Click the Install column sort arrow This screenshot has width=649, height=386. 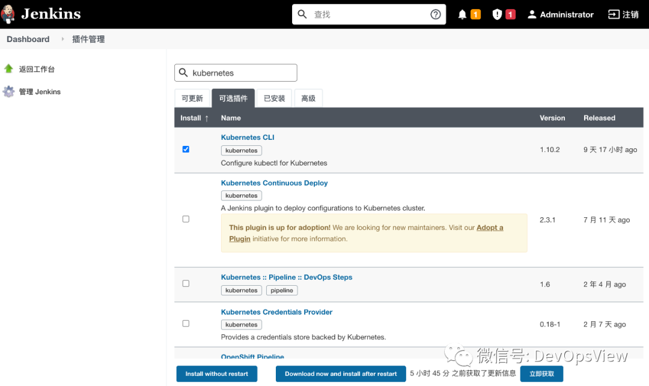[207, 118]
